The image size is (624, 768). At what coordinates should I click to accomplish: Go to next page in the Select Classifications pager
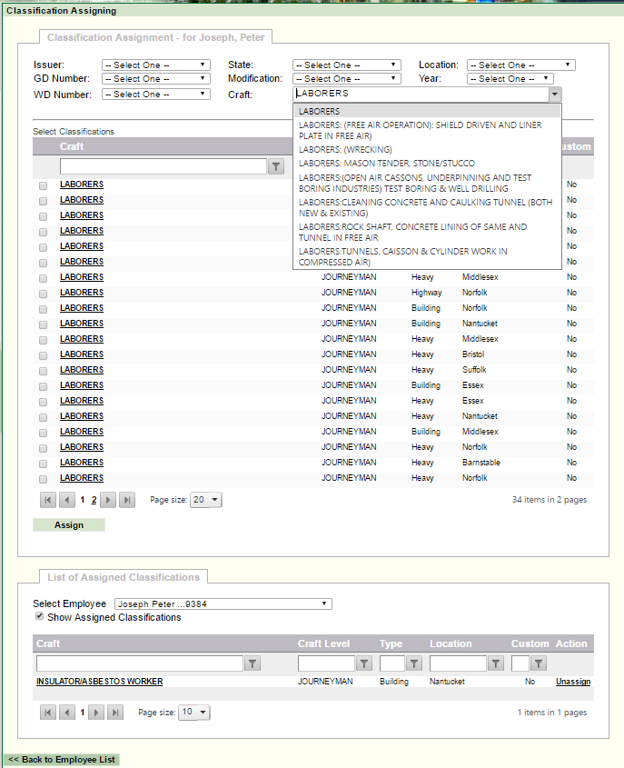pos(108,500)
